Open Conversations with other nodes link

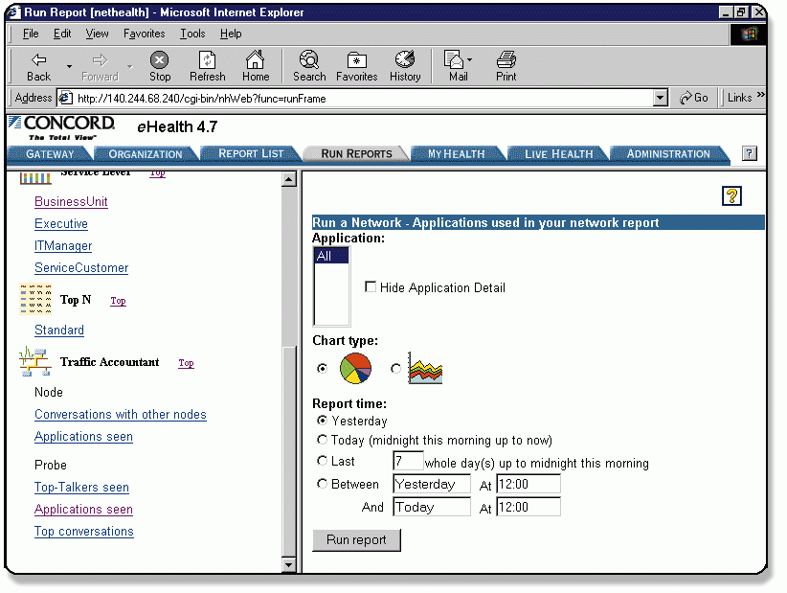[x=121, y=415]
